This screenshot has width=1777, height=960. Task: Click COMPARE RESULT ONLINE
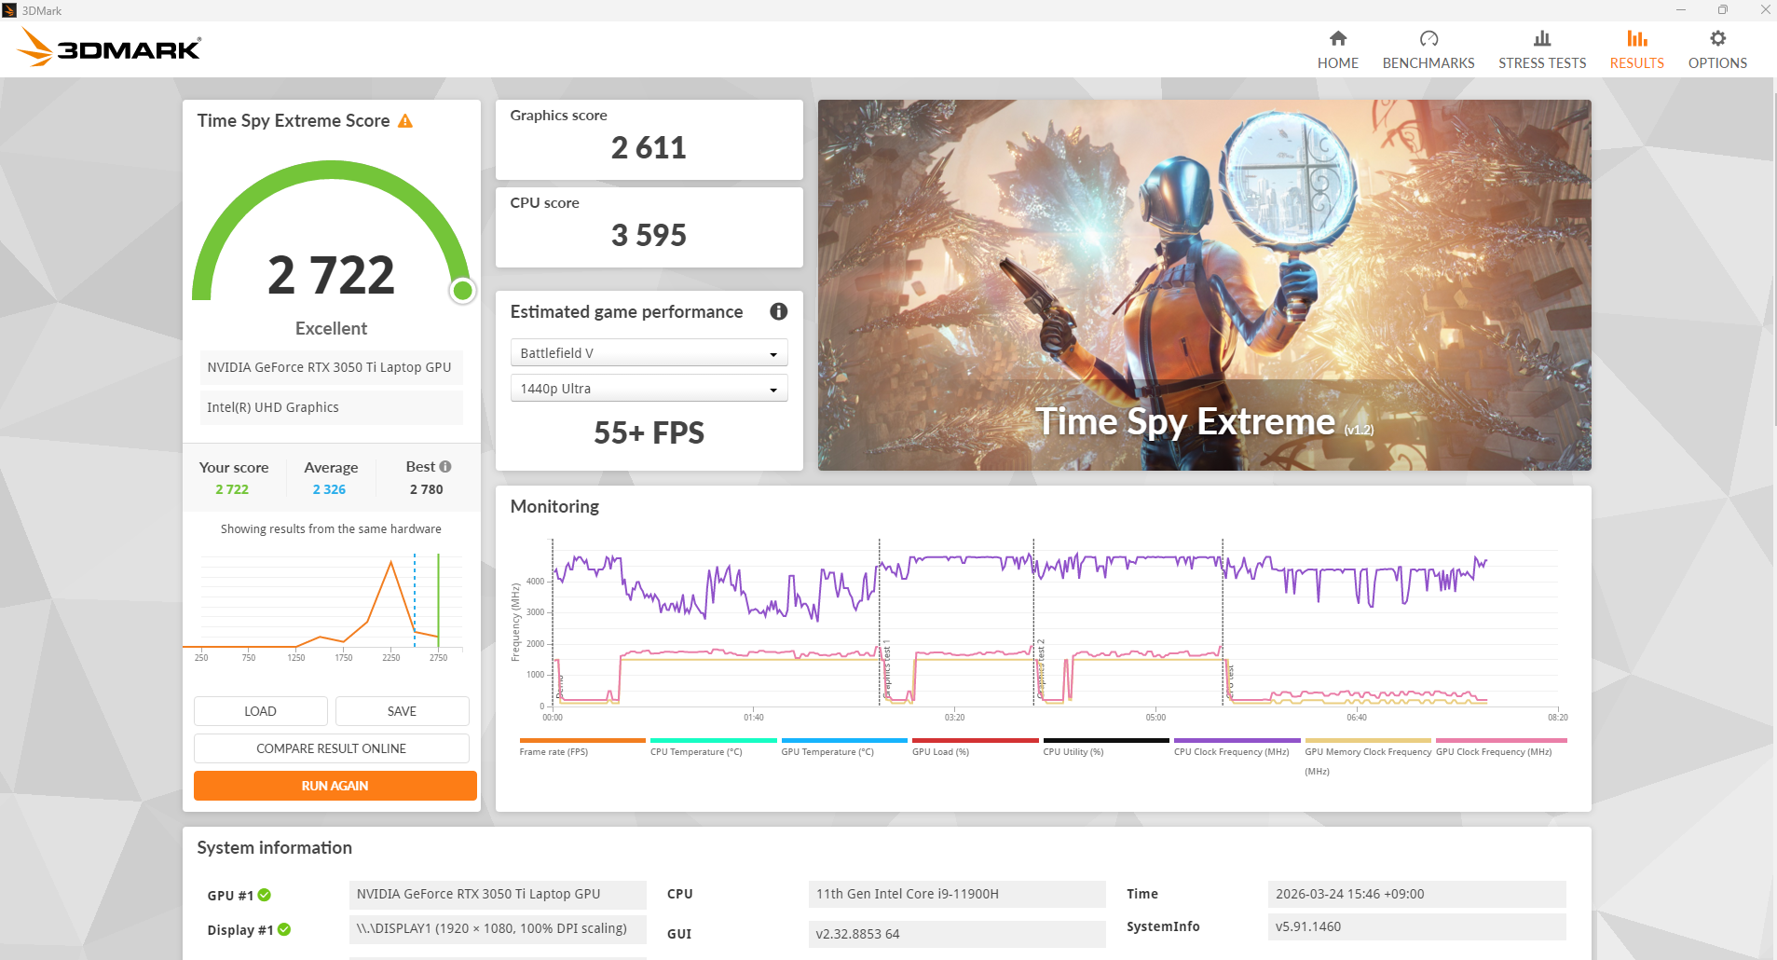click(x=332, y=748)
